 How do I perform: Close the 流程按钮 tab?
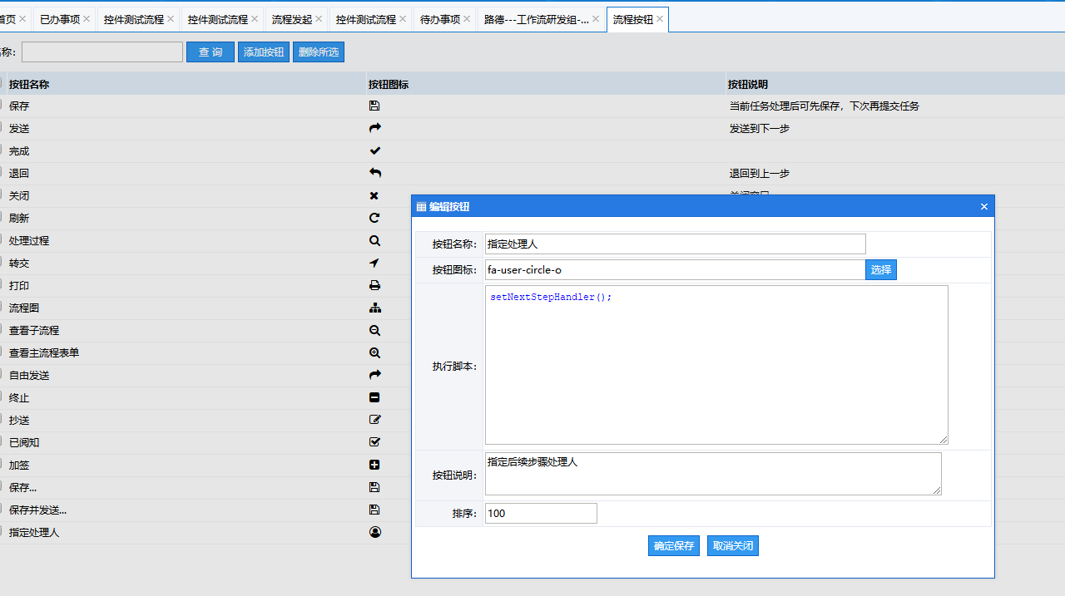(660, 18)
